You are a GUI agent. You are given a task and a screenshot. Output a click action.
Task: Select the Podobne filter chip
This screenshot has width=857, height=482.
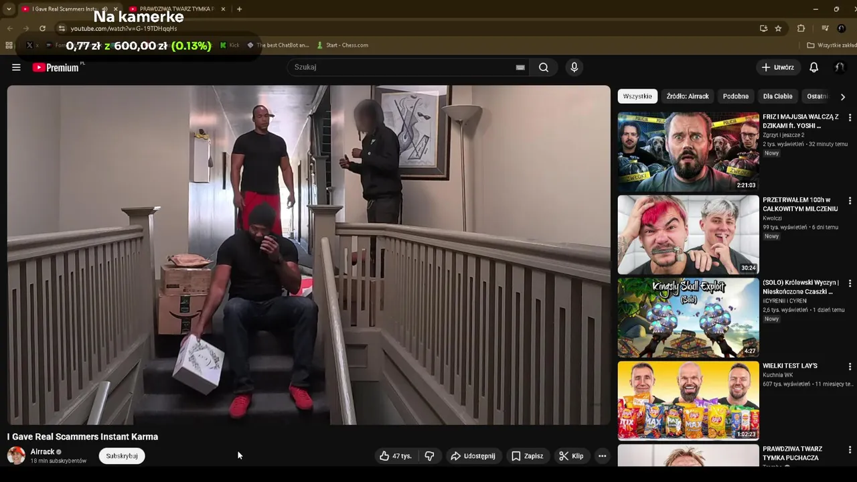coord(736,96)
